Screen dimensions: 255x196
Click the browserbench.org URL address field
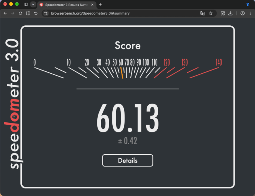point(90,13)
